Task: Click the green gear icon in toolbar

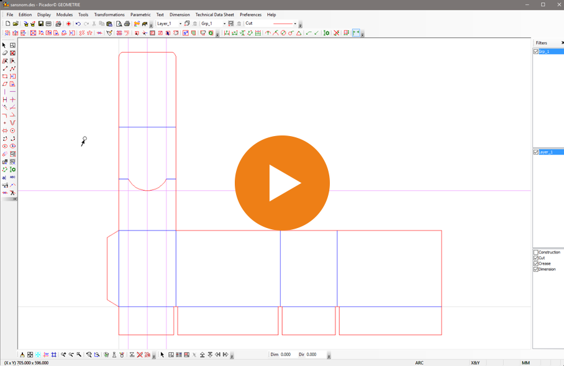Action: click(326, 33)
